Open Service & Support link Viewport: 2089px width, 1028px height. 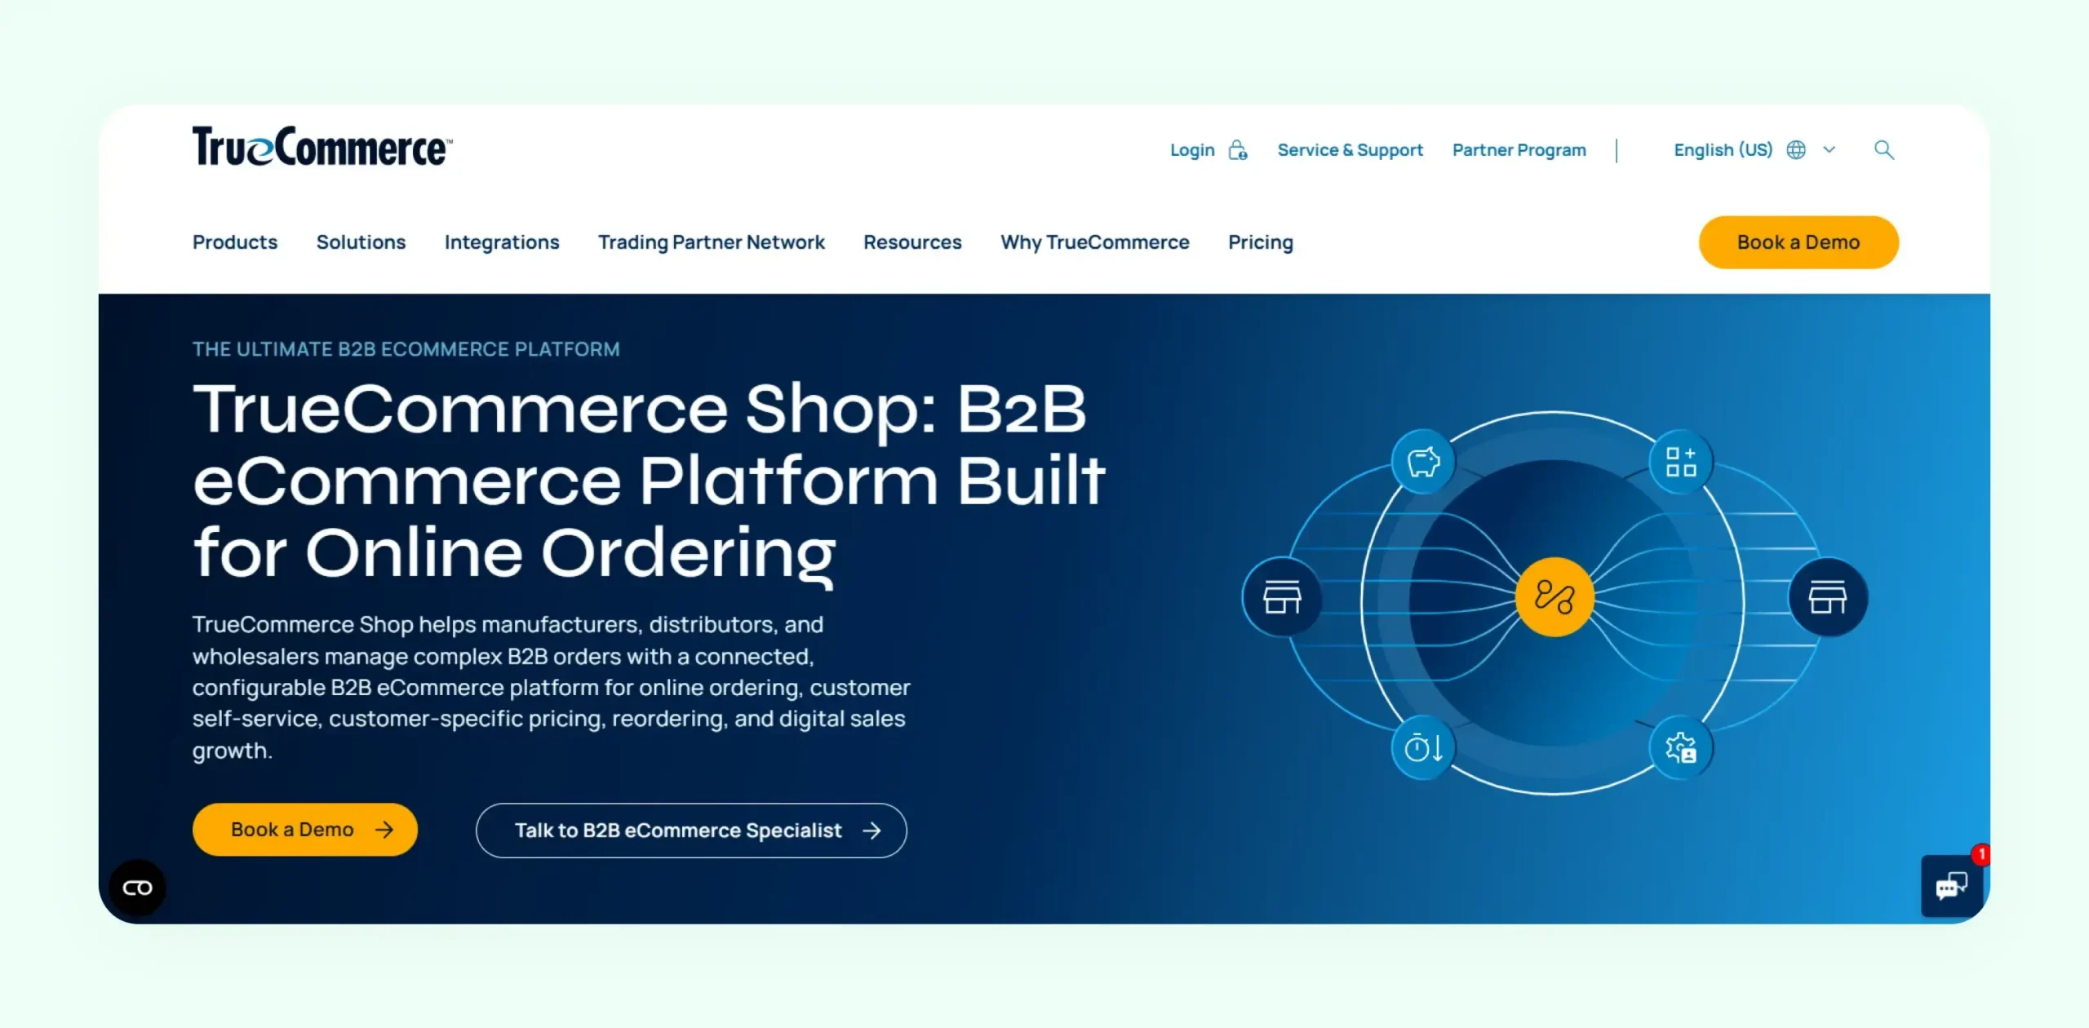click(1350, 150)
